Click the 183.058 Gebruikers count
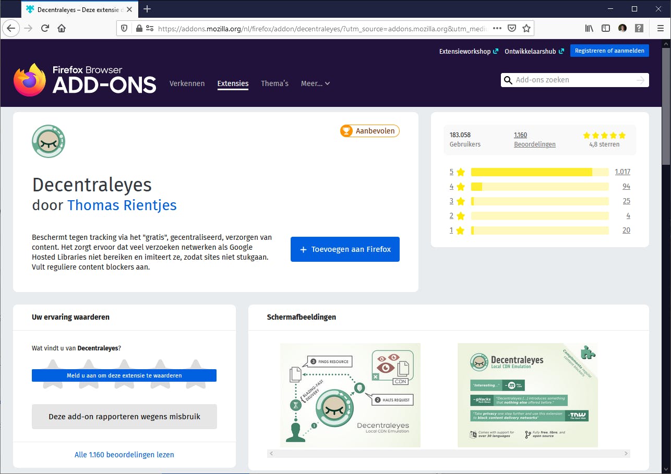The width and height of the screenshot is (671, 474). click(465, 140)
